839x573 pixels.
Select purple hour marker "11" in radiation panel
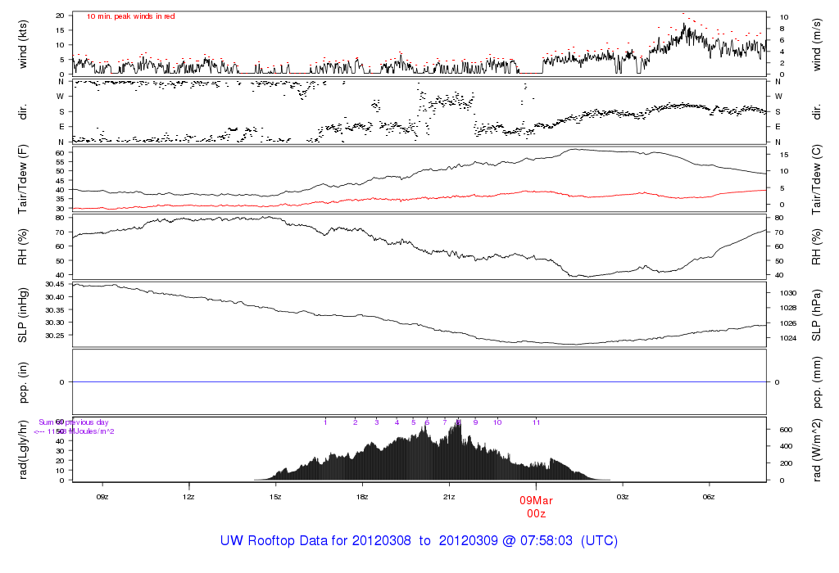(x=536, y=422)
